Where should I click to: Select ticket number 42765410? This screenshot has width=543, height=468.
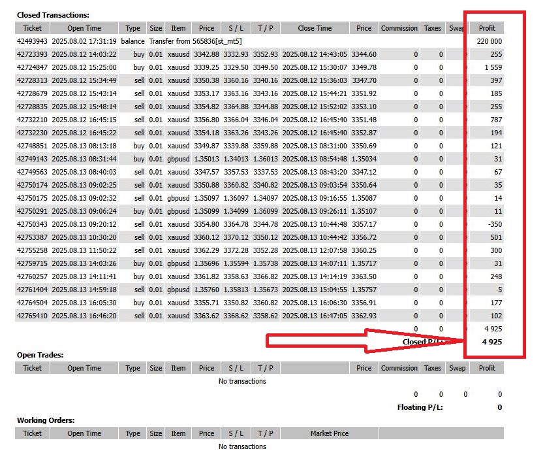coord(32,316)
